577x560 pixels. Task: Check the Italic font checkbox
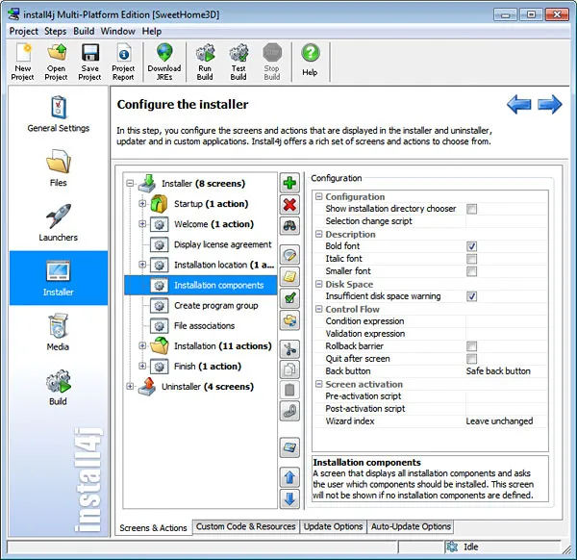click(472, 259)
